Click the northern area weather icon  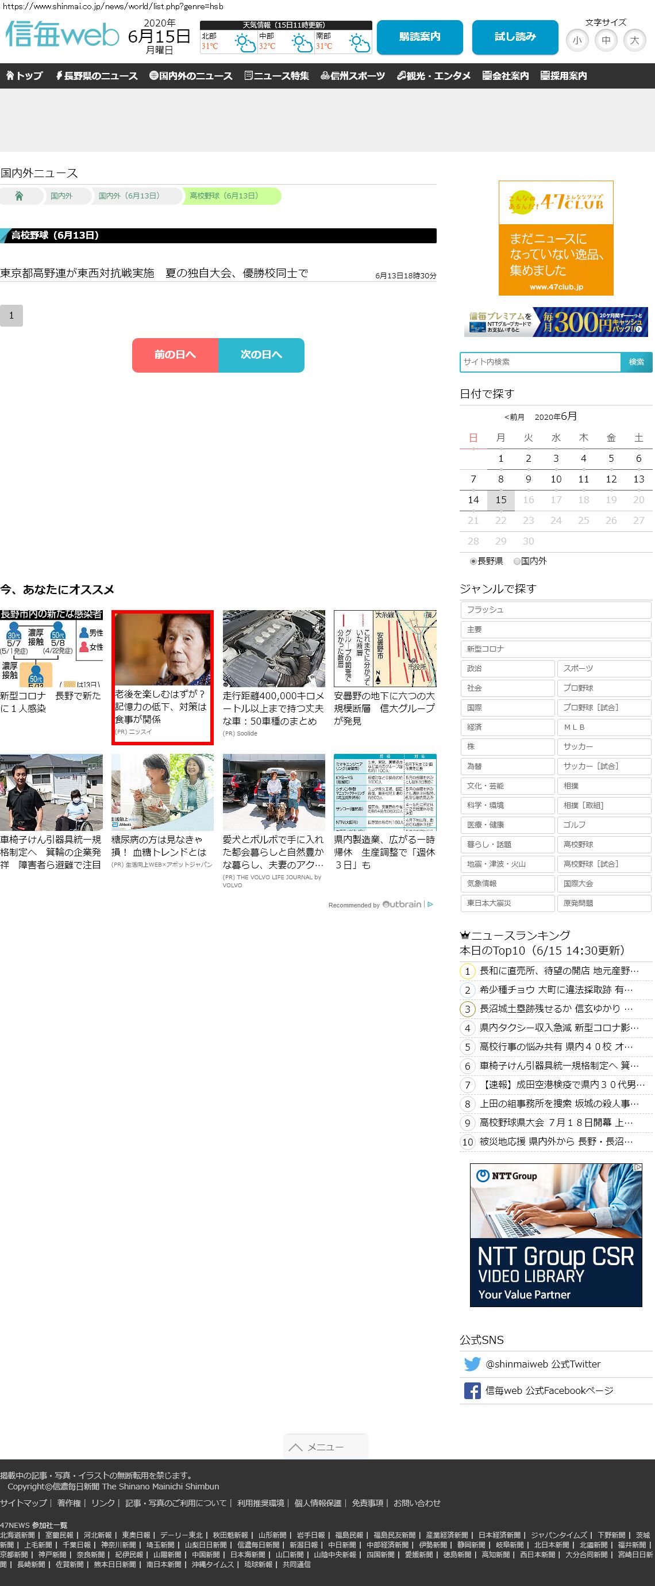tap(244, 43)
